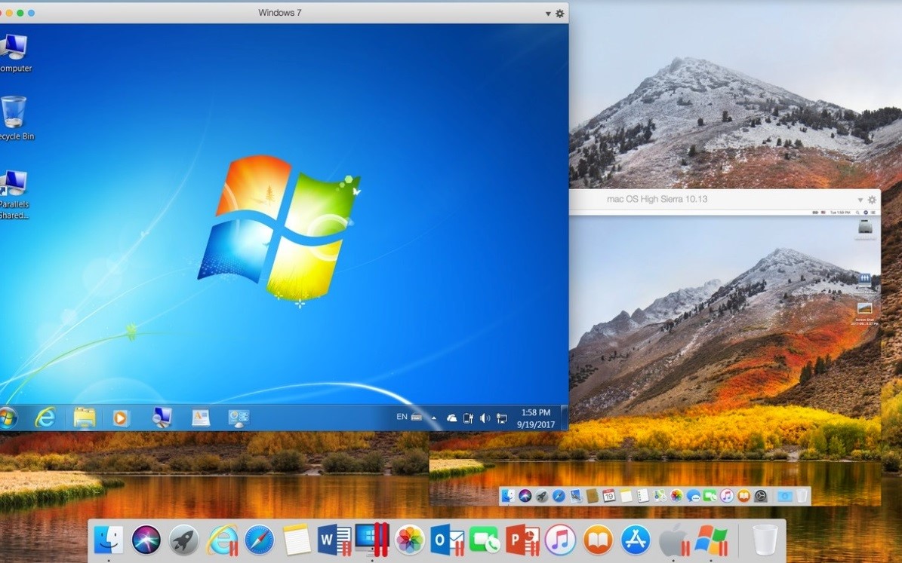The width and height of the screenshot is (902, 563).
Task: Open Notes in the host Mac dock
Action: pos(297,540)
